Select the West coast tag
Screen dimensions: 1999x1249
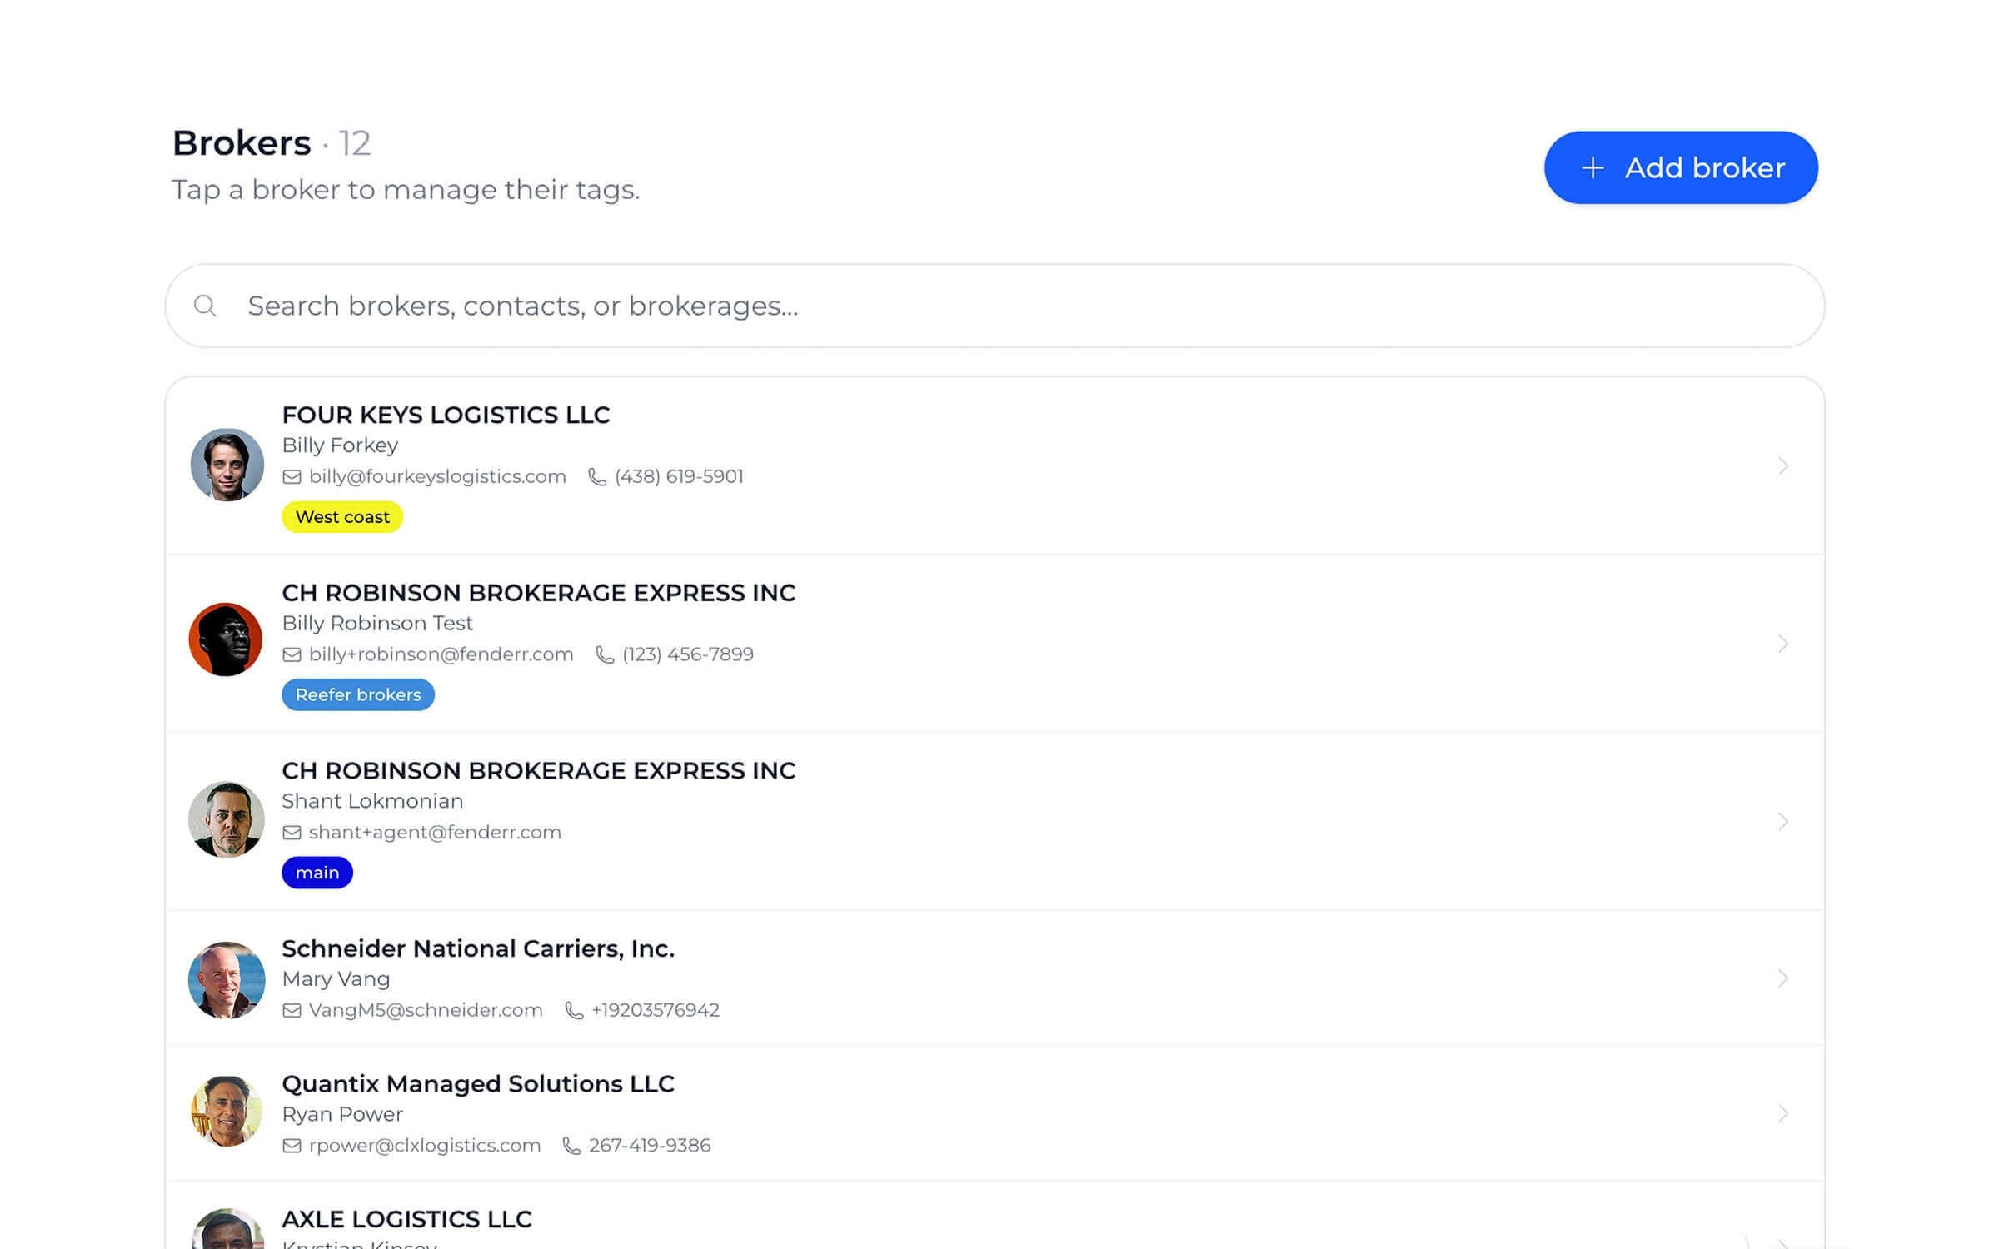point(342,517)
